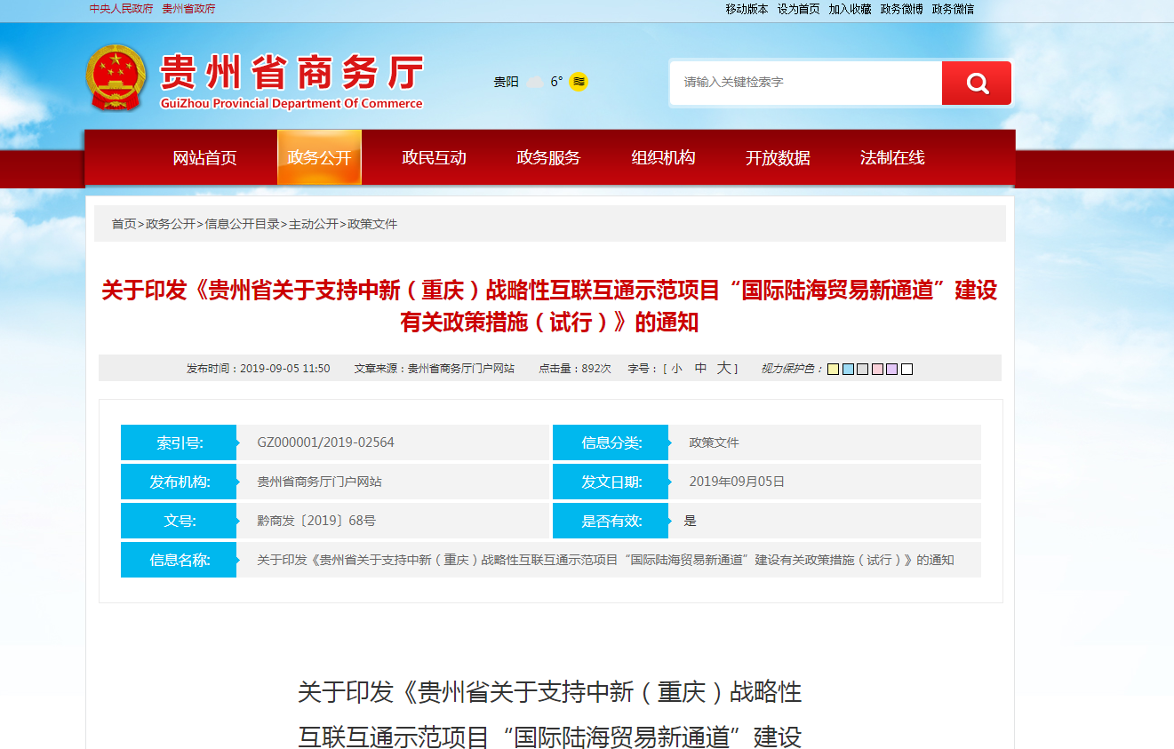The width and height of the screenshot is (1174, 749).
Task: Select the blue eye-protection color swatch
Action: pyautogui.click(x=848, y=369)
